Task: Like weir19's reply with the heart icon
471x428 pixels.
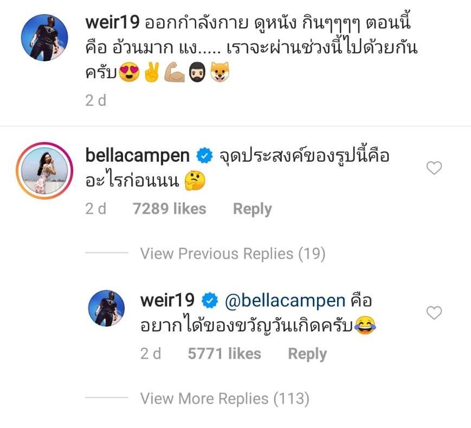Action: [x=434, y=312]
